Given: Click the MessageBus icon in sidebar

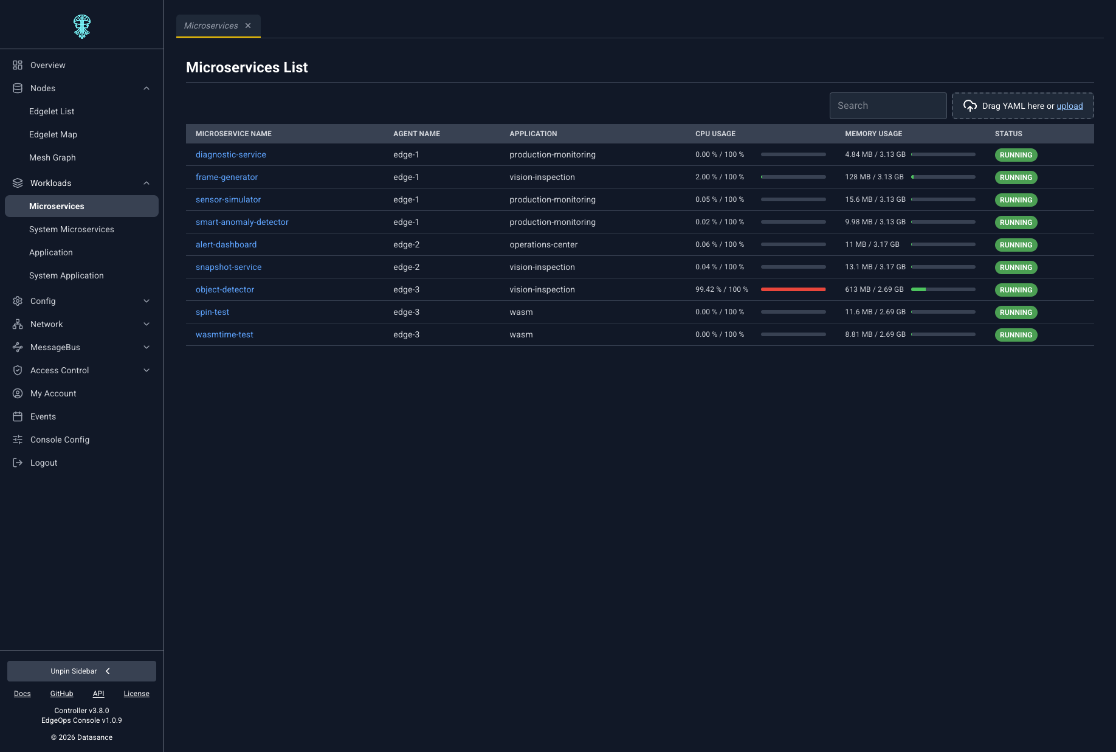Looking at the screenshot, I should 18,347.
